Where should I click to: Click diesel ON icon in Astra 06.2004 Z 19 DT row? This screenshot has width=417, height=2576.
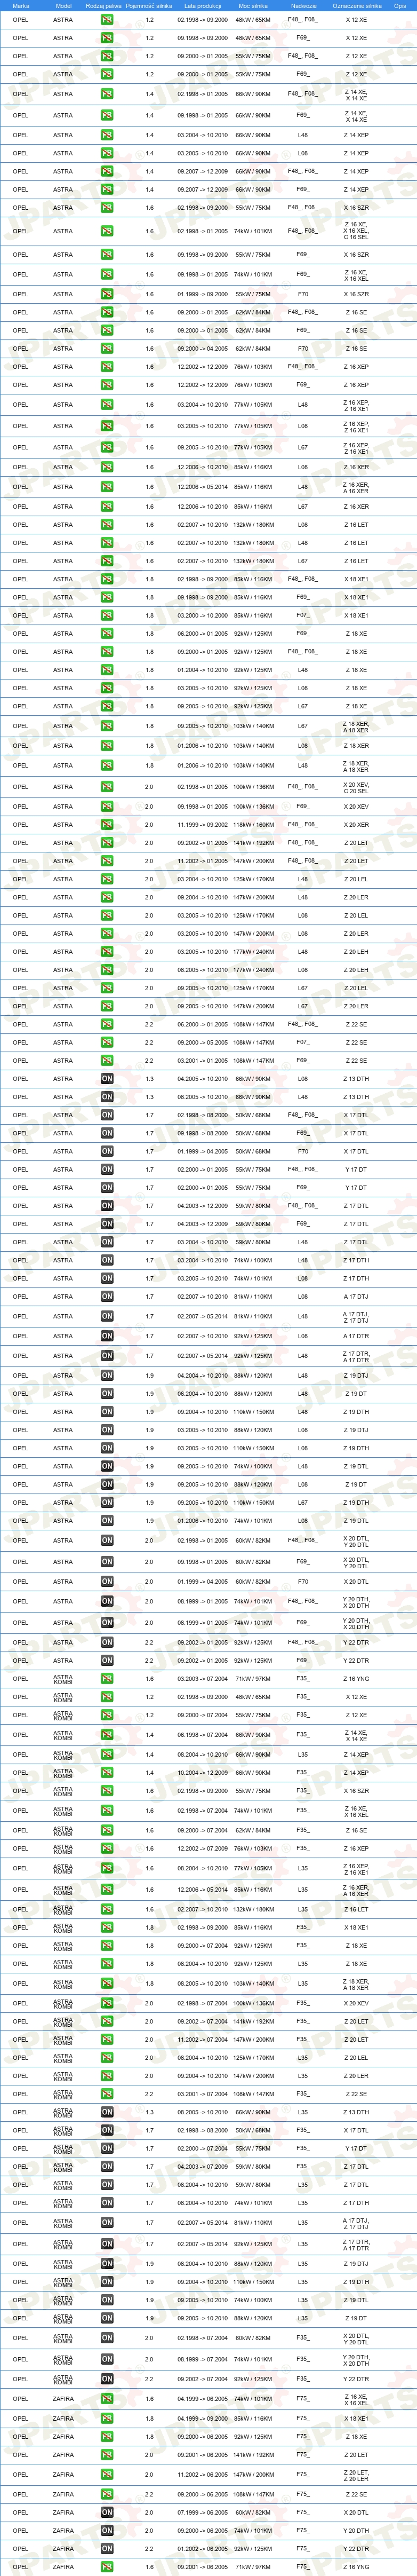[107, 1394]
